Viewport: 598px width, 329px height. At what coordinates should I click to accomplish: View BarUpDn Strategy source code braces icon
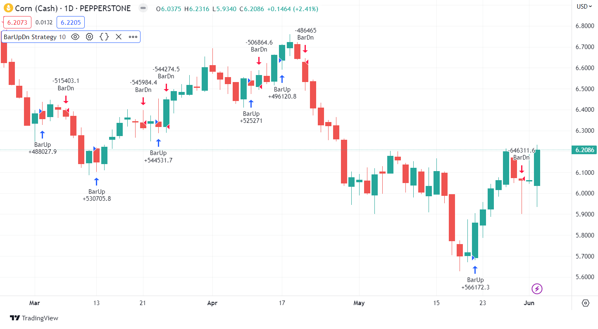(x=104, y=37)
